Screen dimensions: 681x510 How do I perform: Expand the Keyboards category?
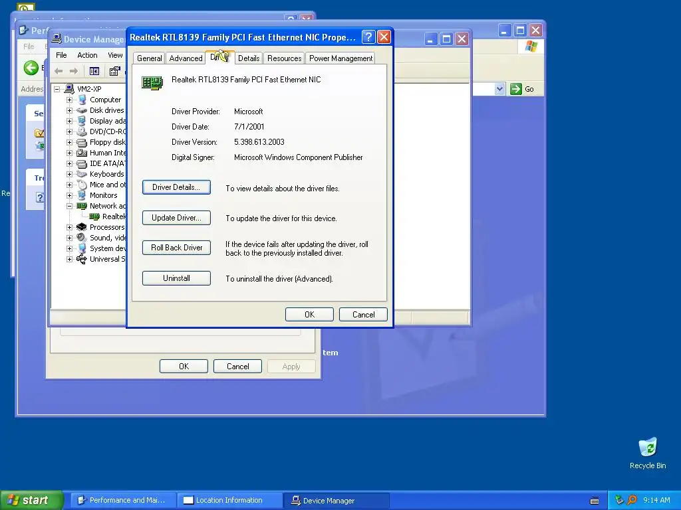69,174
